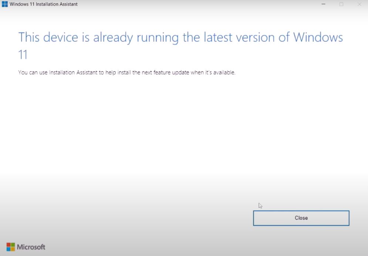The height and width of the screenshot is (256, 368).
Task: Click the "Windows 11 Installation Assistant" title text
Action: click(x=44, y=4)
